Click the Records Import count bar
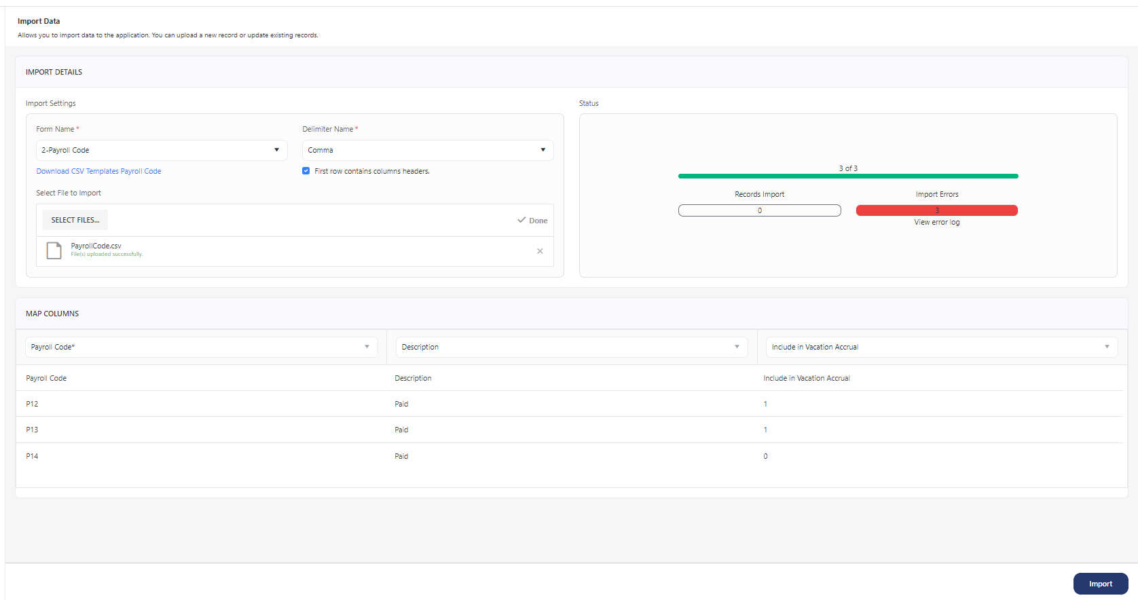This screenshot has width=1138, height=600. [x=759, y=210]
